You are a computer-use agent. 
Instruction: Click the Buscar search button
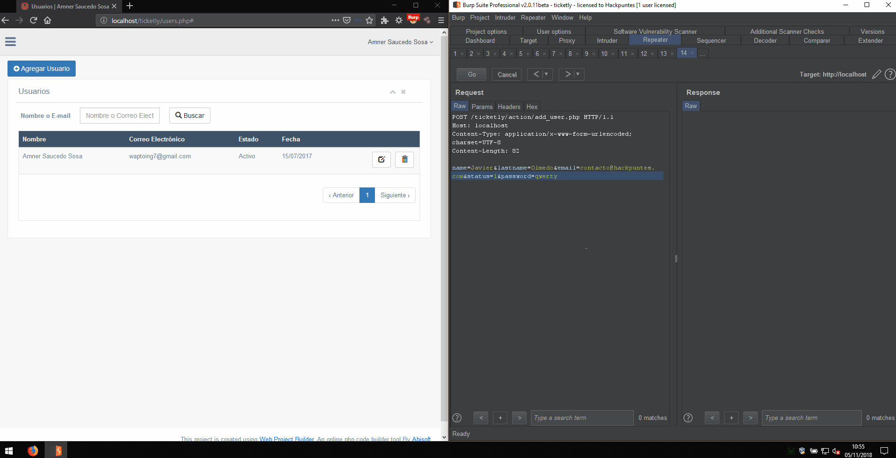[190, 116]
